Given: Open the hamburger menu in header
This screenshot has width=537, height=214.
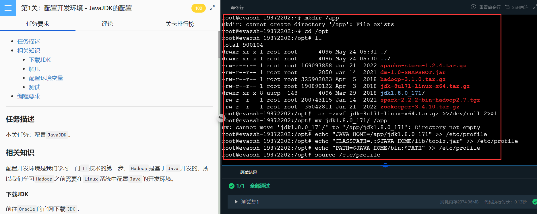Looking at the screenshot, I should 8,8.
